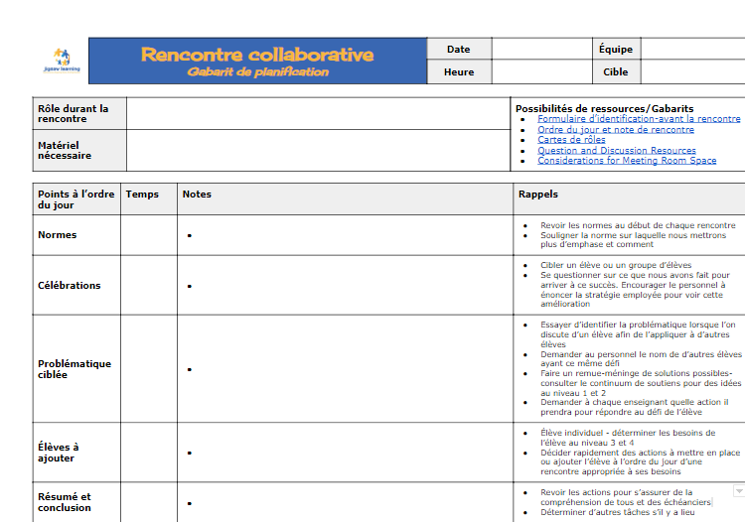Place cursor in Problématique ciblée notes cell
Image resolution: width=745 pixels, height=522 pixels.
348,369
